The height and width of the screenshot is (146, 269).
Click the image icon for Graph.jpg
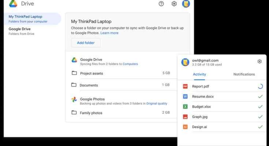(x=185, y=117)
